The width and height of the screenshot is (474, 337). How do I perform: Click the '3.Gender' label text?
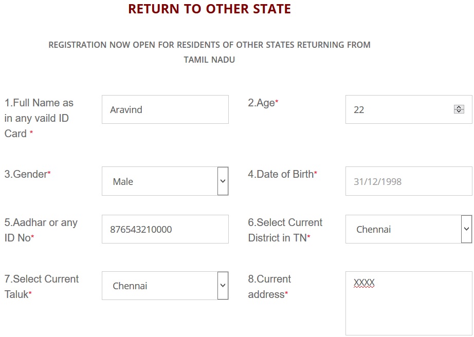tap(27, 174)
